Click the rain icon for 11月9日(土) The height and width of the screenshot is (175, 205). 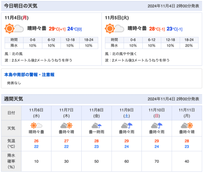point(127,126)
